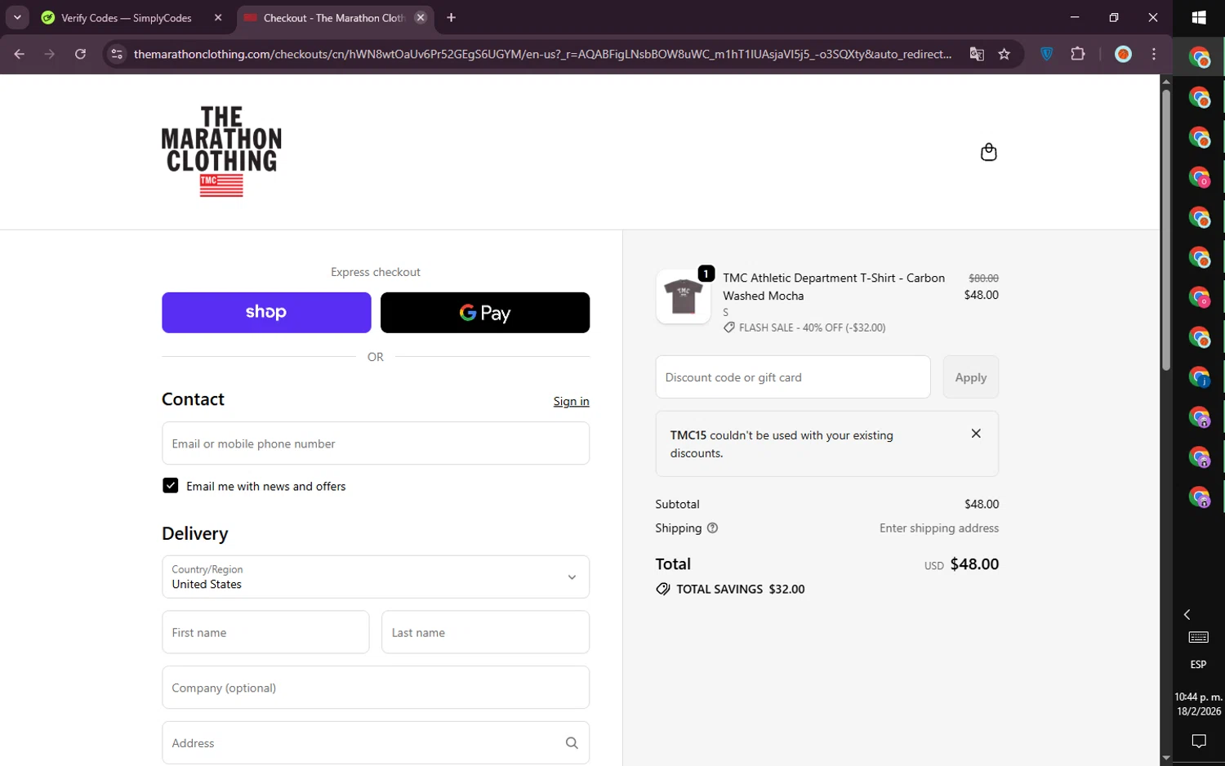This screenshot has height=766, width=1225.
Task: Open a new browser tab
Action: click(x=452, y=17)
